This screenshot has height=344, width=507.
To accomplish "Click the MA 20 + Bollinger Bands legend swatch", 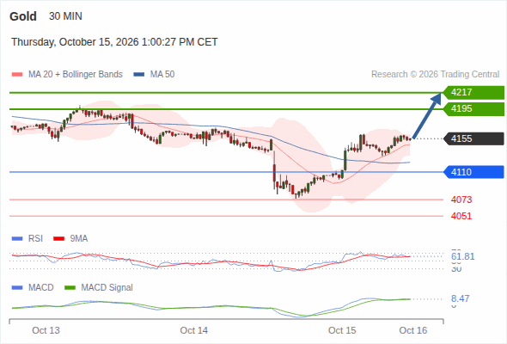I will pos(17,75).
